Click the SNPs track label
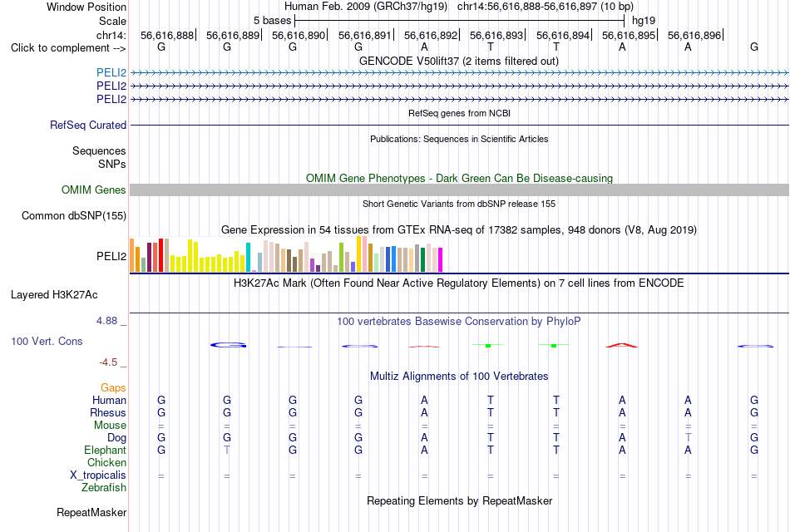This screenshot has width=790, height=532. click(112, 164)
